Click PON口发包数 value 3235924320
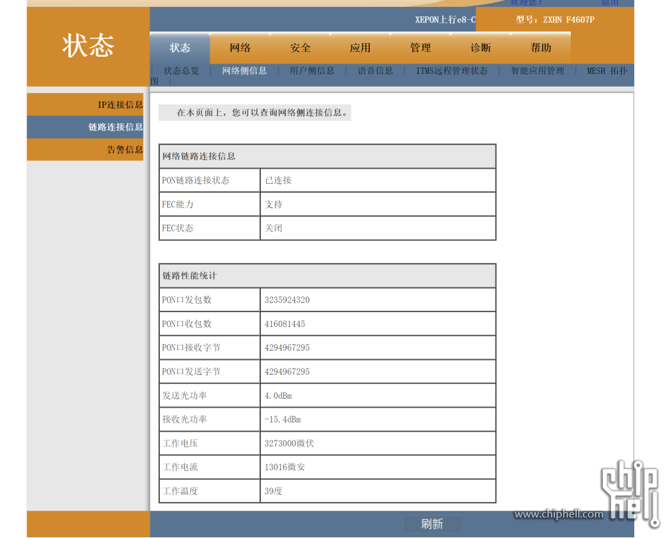The height and width of the screenshot is (538, 669). (x=287, y=300)
